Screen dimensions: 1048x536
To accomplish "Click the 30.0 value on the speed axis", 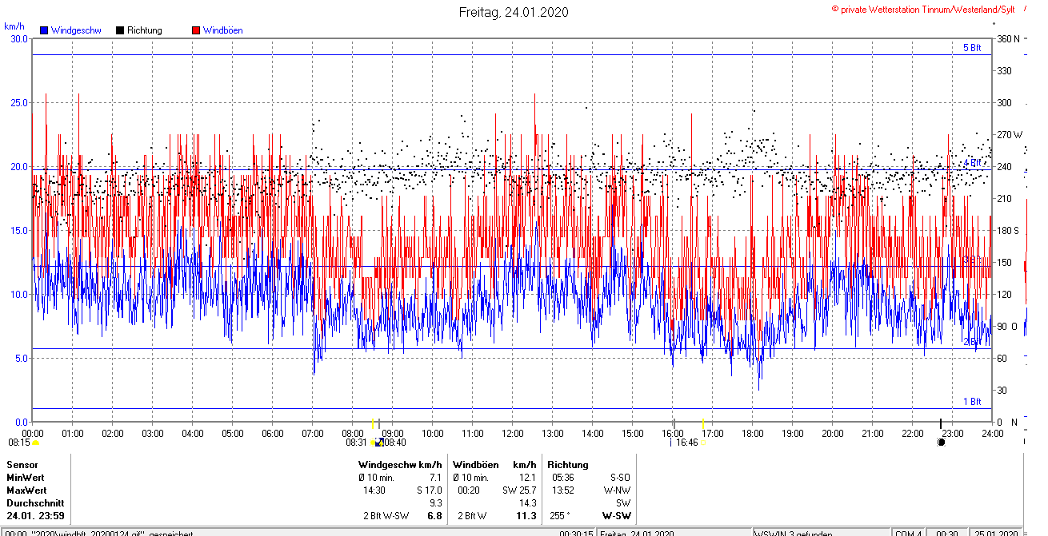I will (18, 38).
